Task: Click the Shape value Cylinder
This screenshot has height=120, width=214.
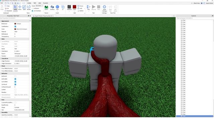Action: [16, 107]
